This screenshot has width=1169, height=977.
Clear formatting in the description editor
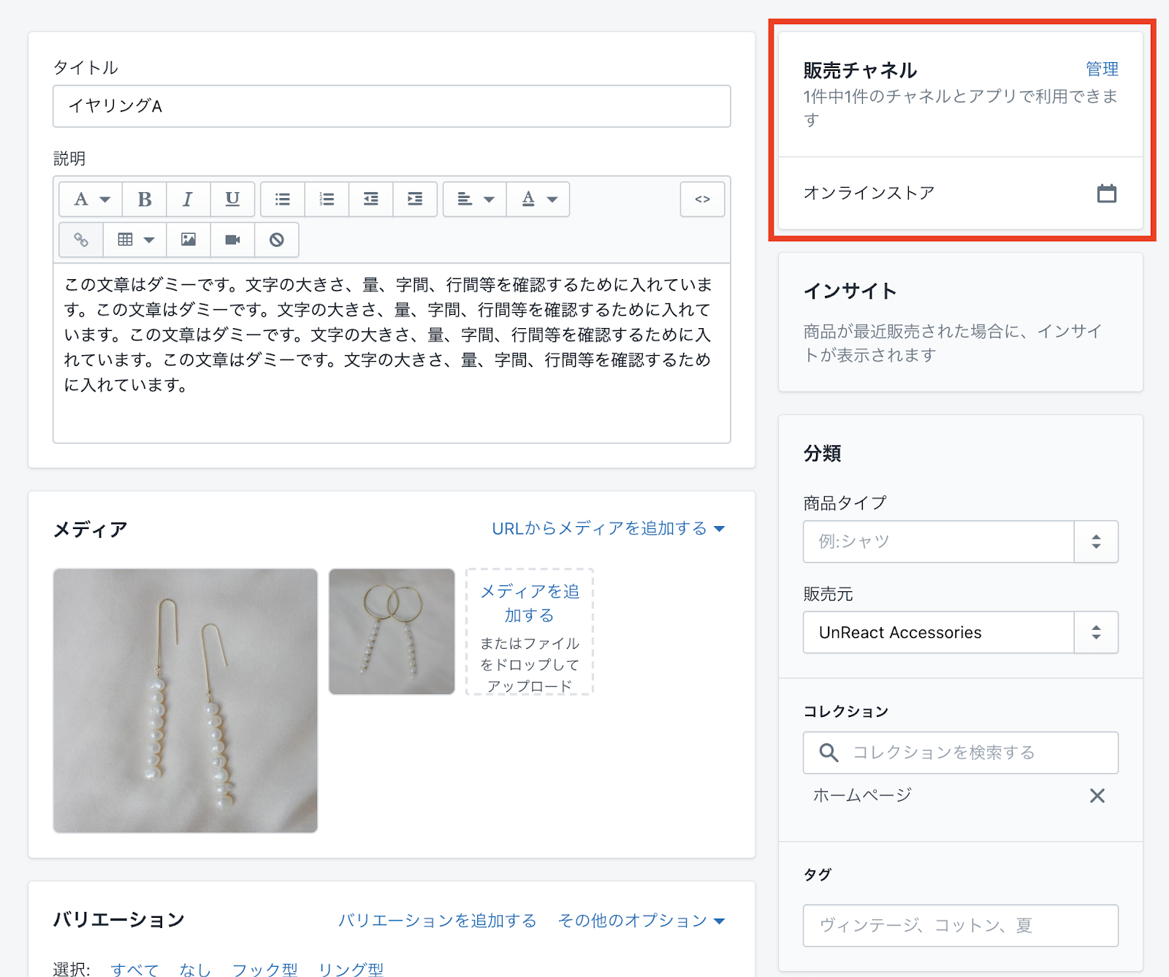(x=276, y=240)
